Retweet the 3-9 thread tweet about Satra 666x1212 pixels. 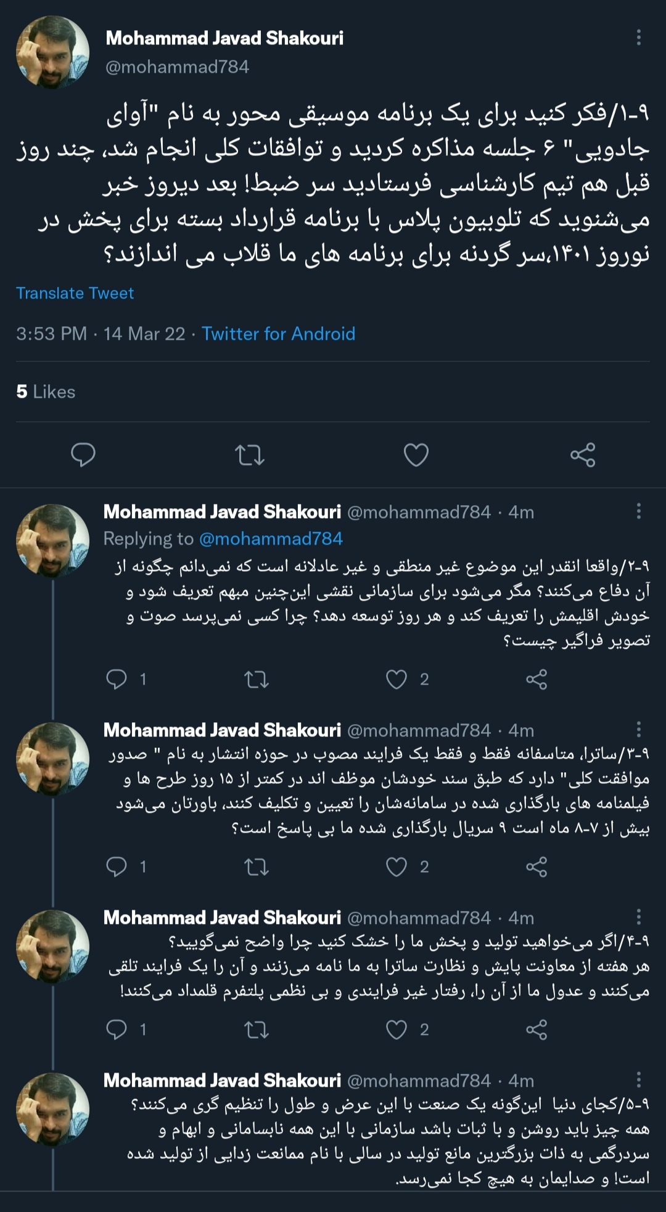257,867
